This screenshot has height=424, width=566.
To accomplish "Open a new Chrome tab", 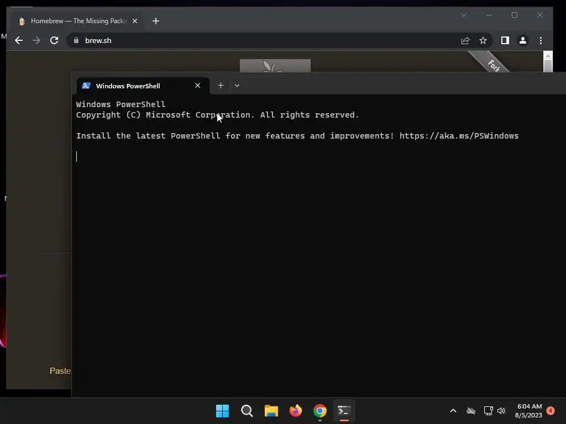I will pos(155,21).
